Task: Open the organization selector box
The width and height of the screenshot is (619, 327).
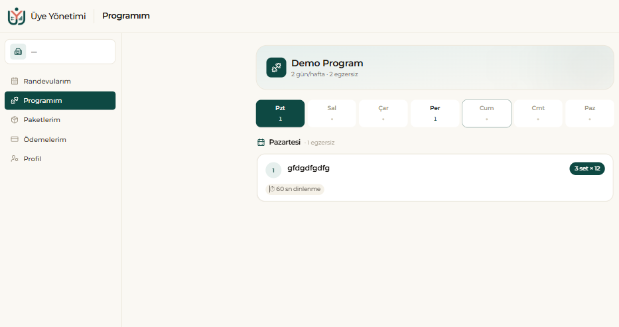Action: click(60, 52)
